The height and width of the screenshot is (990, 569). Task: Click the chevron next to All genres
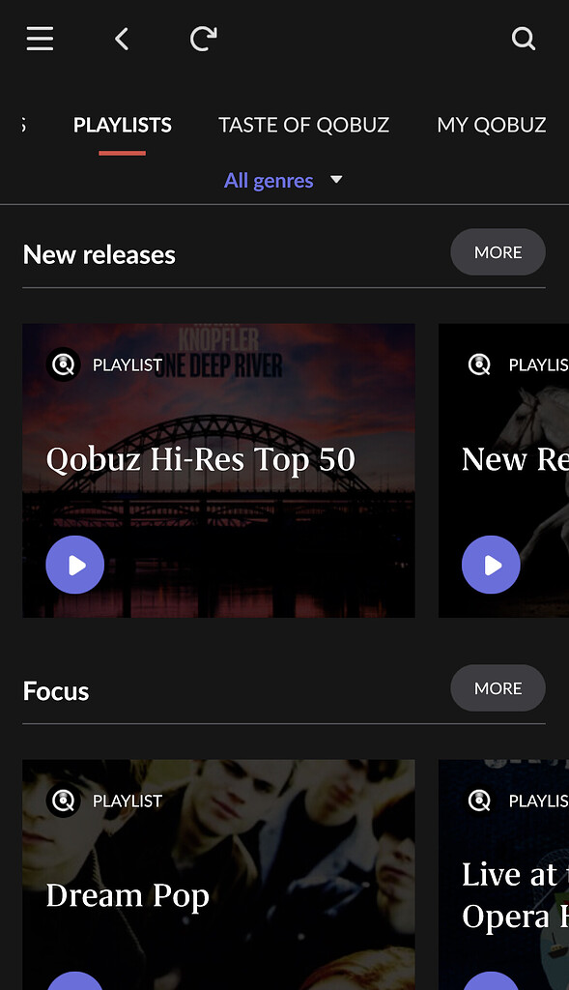point(335,180)
